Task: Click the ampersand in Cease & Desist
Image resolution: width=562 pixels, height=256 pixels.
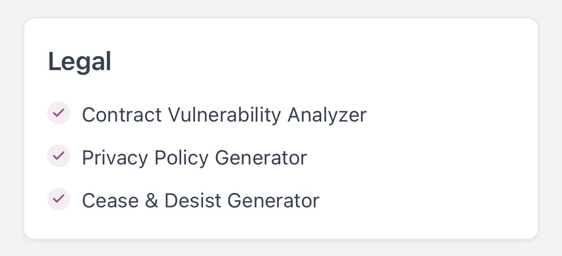Action: coord(151,201)
